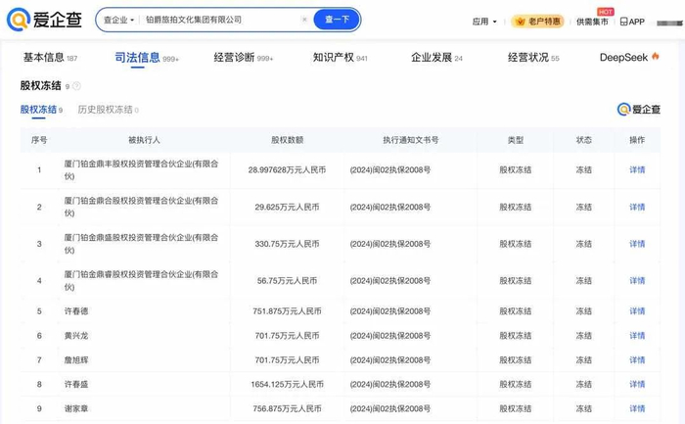Click the name 谢家章
685x424 pixels.
point(76,408)
